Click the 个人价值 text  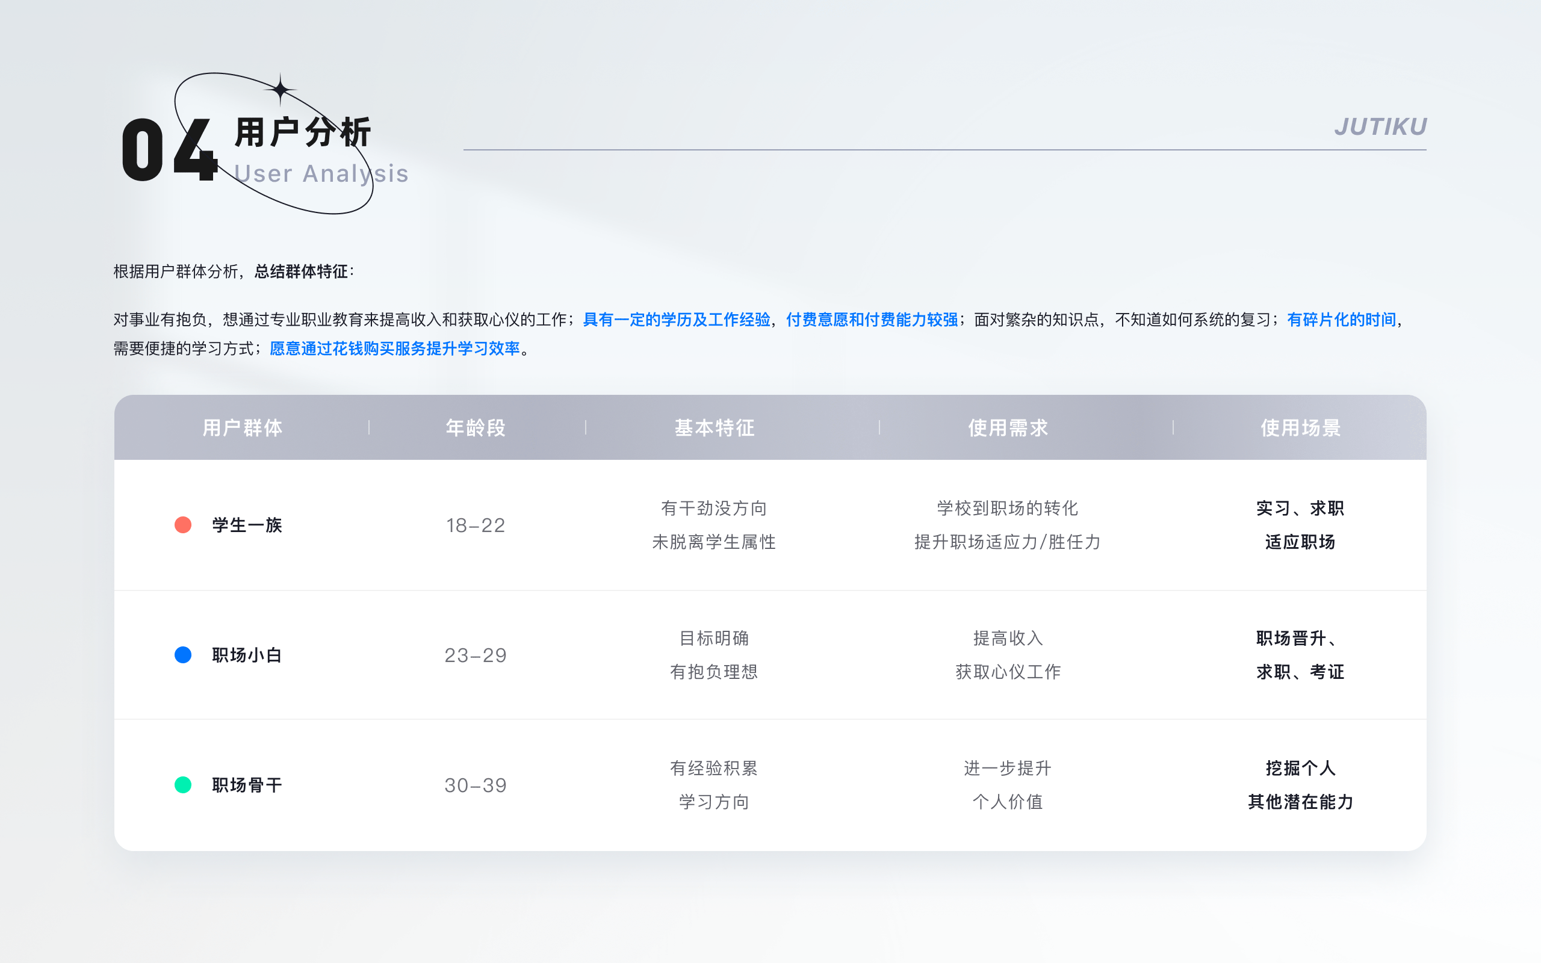tap(1008, 802)
